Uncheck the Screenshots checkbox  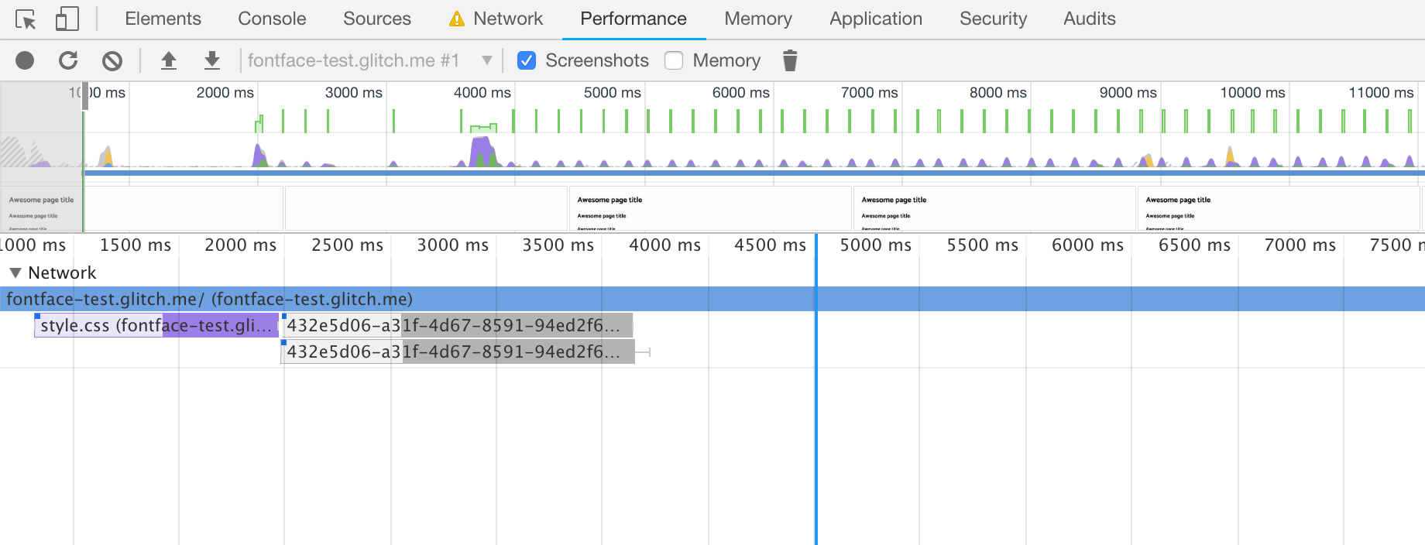(x=527, y=60)
